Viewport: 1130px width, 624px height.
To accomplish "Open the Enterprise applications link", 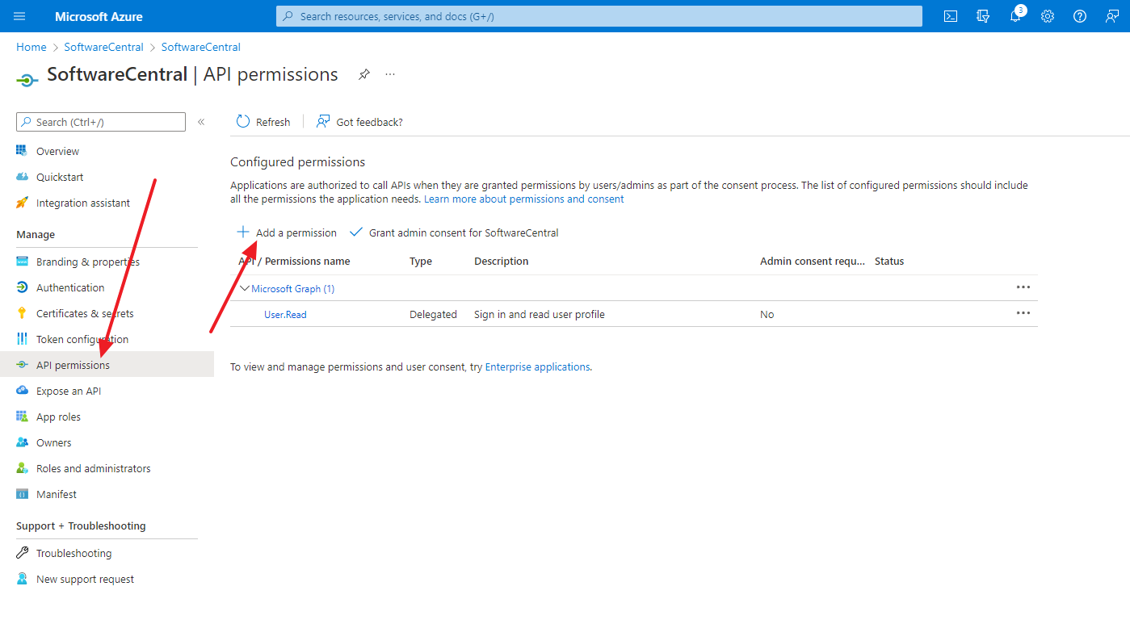I will coord(537,366).
